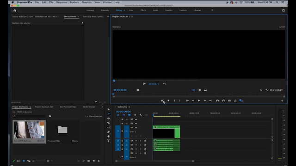The image size is (296, 166).
Task: Show more workspaces overflow chevron
Action: (212, 10)
